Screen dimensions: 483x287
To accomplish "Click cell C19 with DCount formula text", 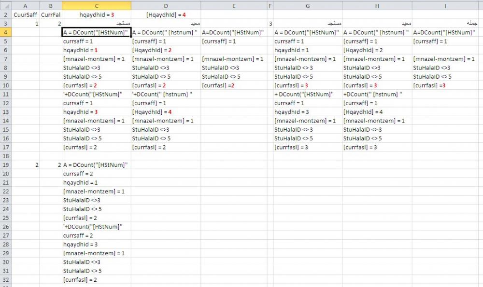I will coord(95,165).
